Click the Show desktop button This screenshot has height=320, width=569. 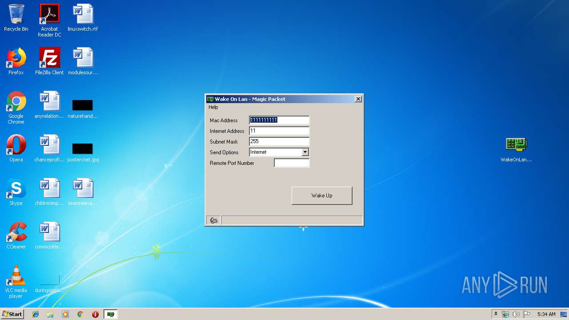pyautogui.click(x=565, y=314)
